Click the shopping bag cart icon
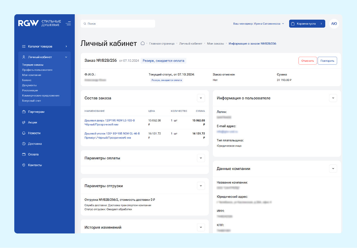 pos(293,24)
